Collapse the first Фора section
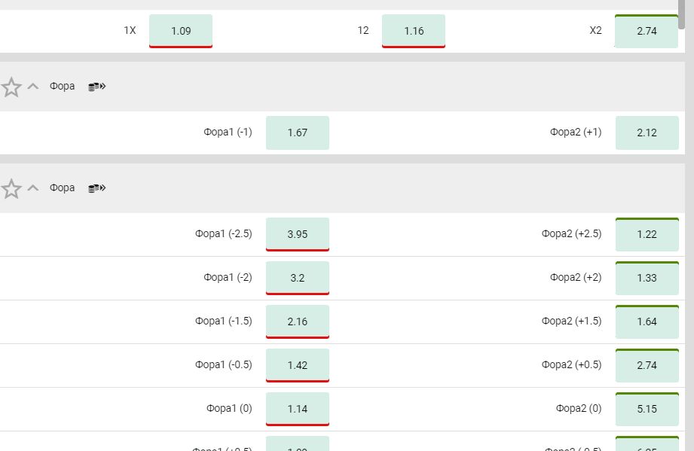The width and height of the screenshot is (694, 451). click(32, 87)
